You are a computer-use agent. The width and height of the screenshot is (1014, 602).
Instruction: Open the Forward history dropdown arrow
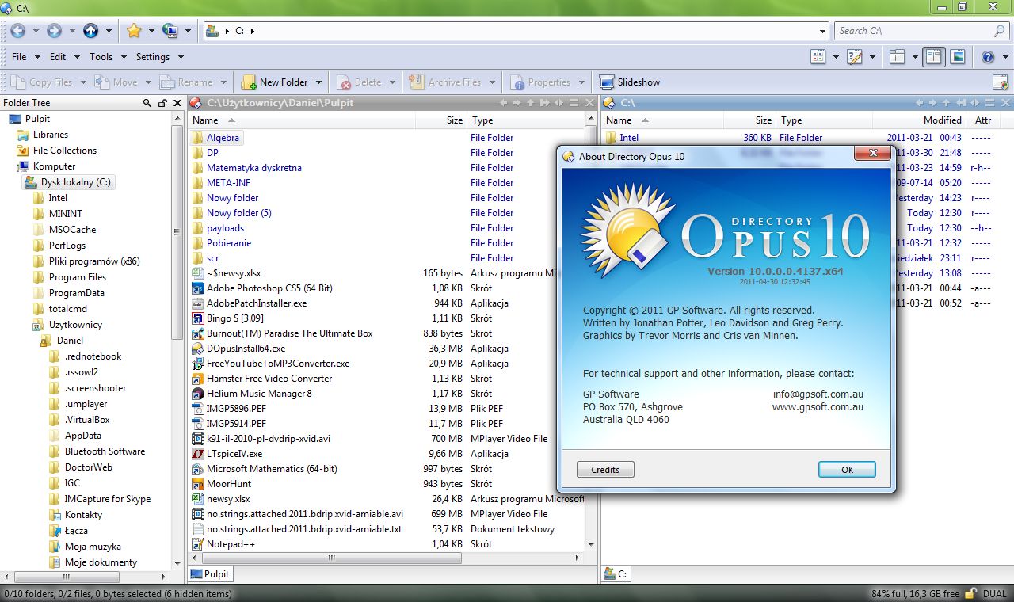[x=72, y=31]
